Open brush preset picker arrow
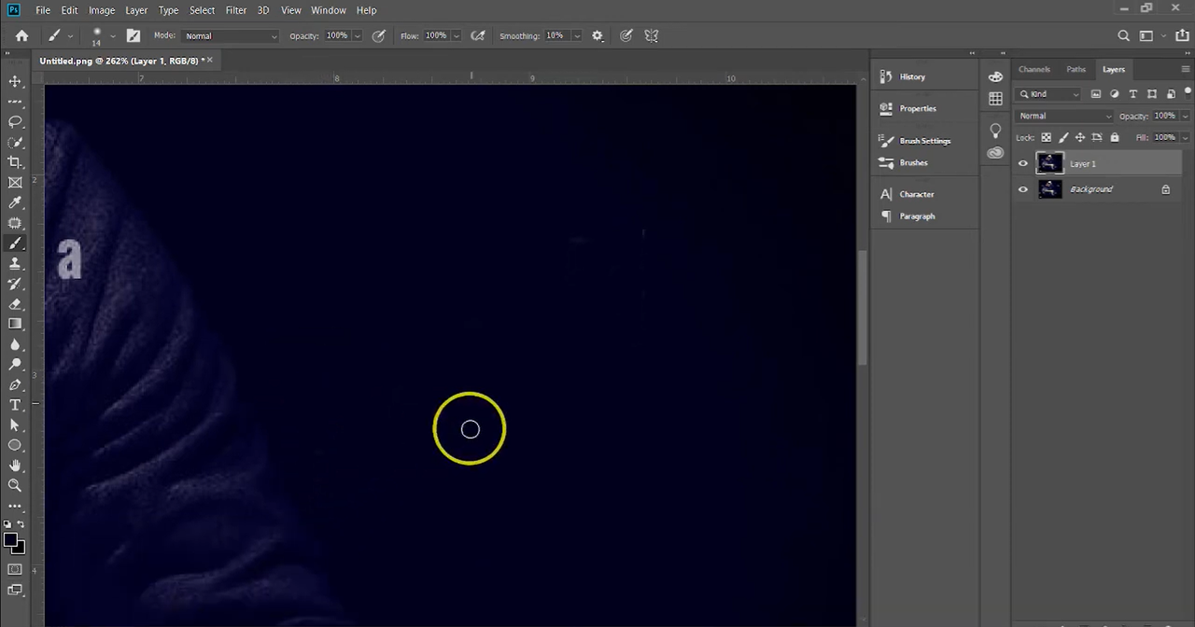This screenshot has height=627, width=1195. pyautogui.click(x=112, y=35)
